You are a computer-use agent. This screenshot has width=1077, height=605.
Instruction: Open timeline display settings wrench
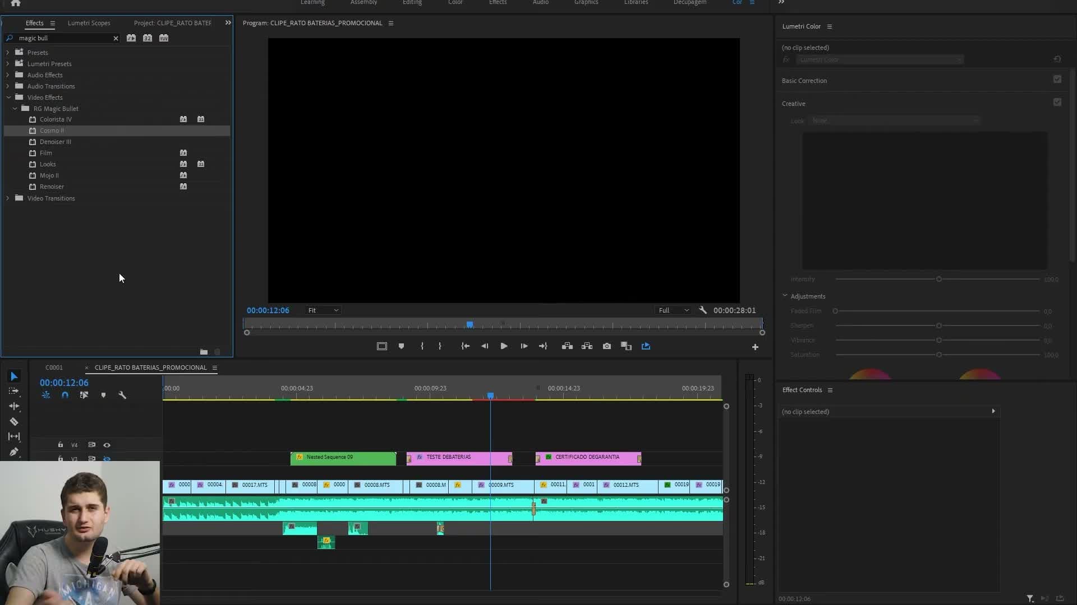click(122, 395)
